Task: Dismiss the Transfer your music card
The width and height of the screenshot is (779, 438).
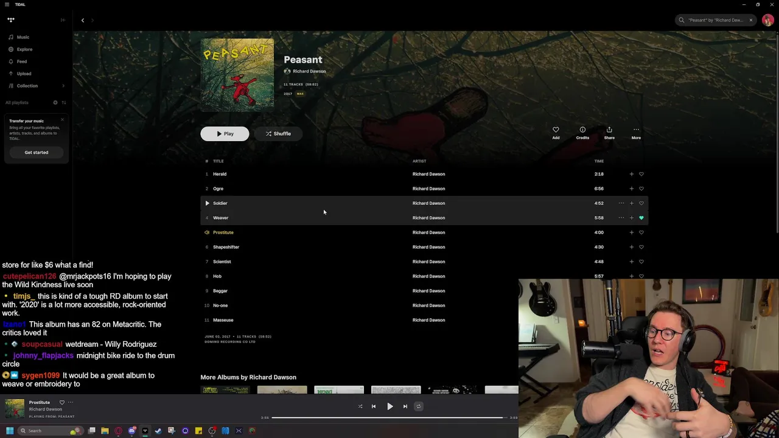Action: 62,119
